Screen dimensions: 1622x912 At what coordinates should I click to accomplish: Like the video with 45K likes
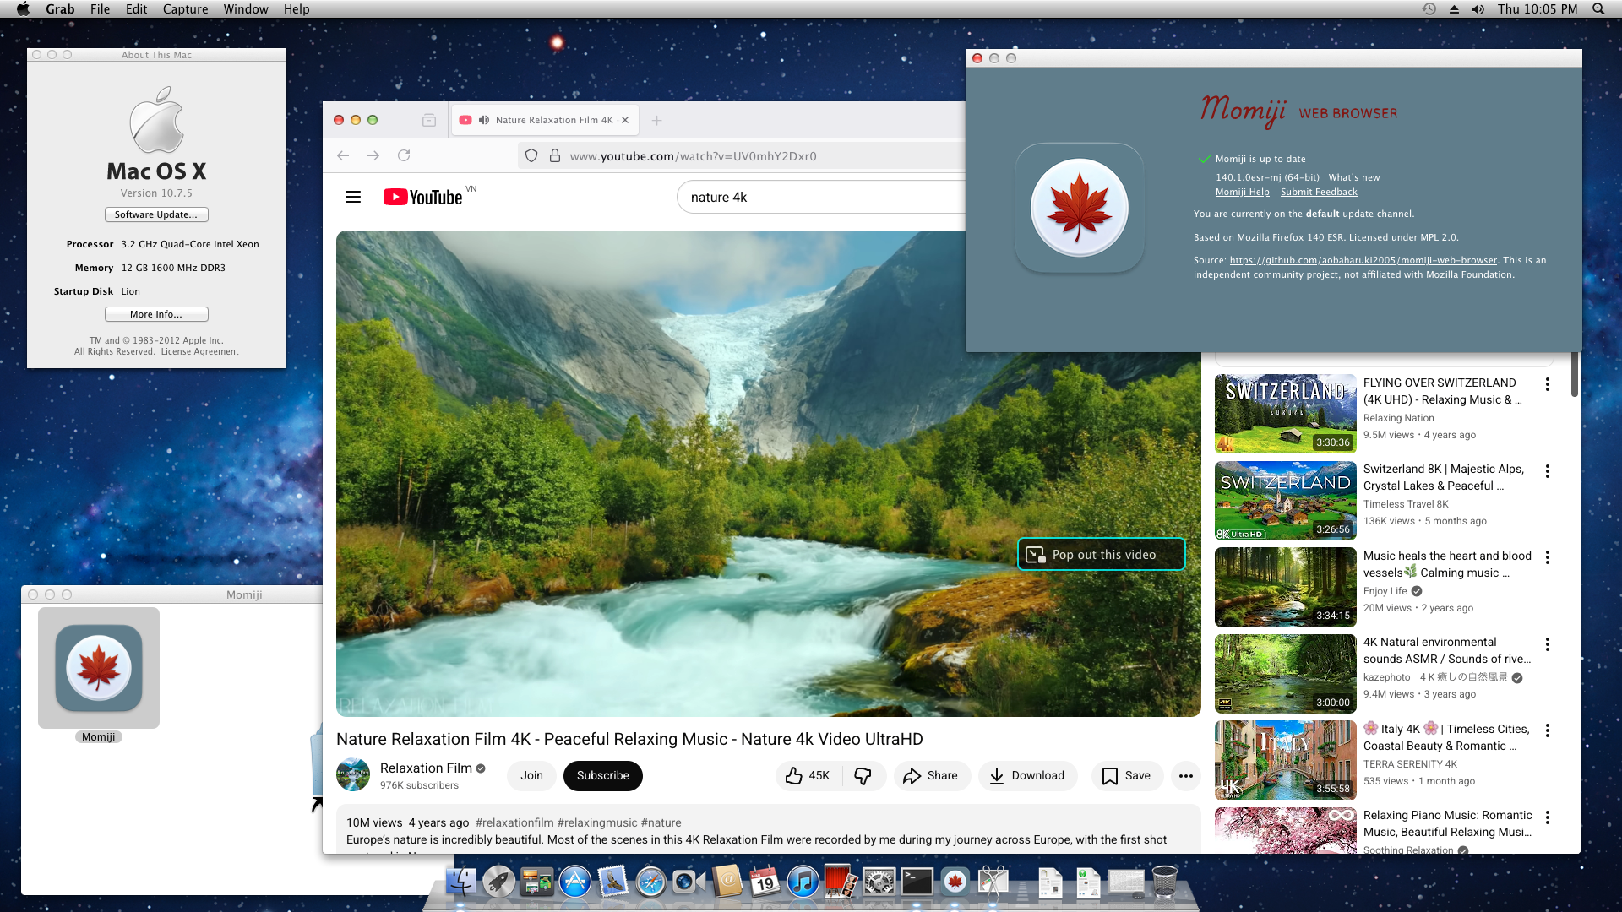(808, 776)
